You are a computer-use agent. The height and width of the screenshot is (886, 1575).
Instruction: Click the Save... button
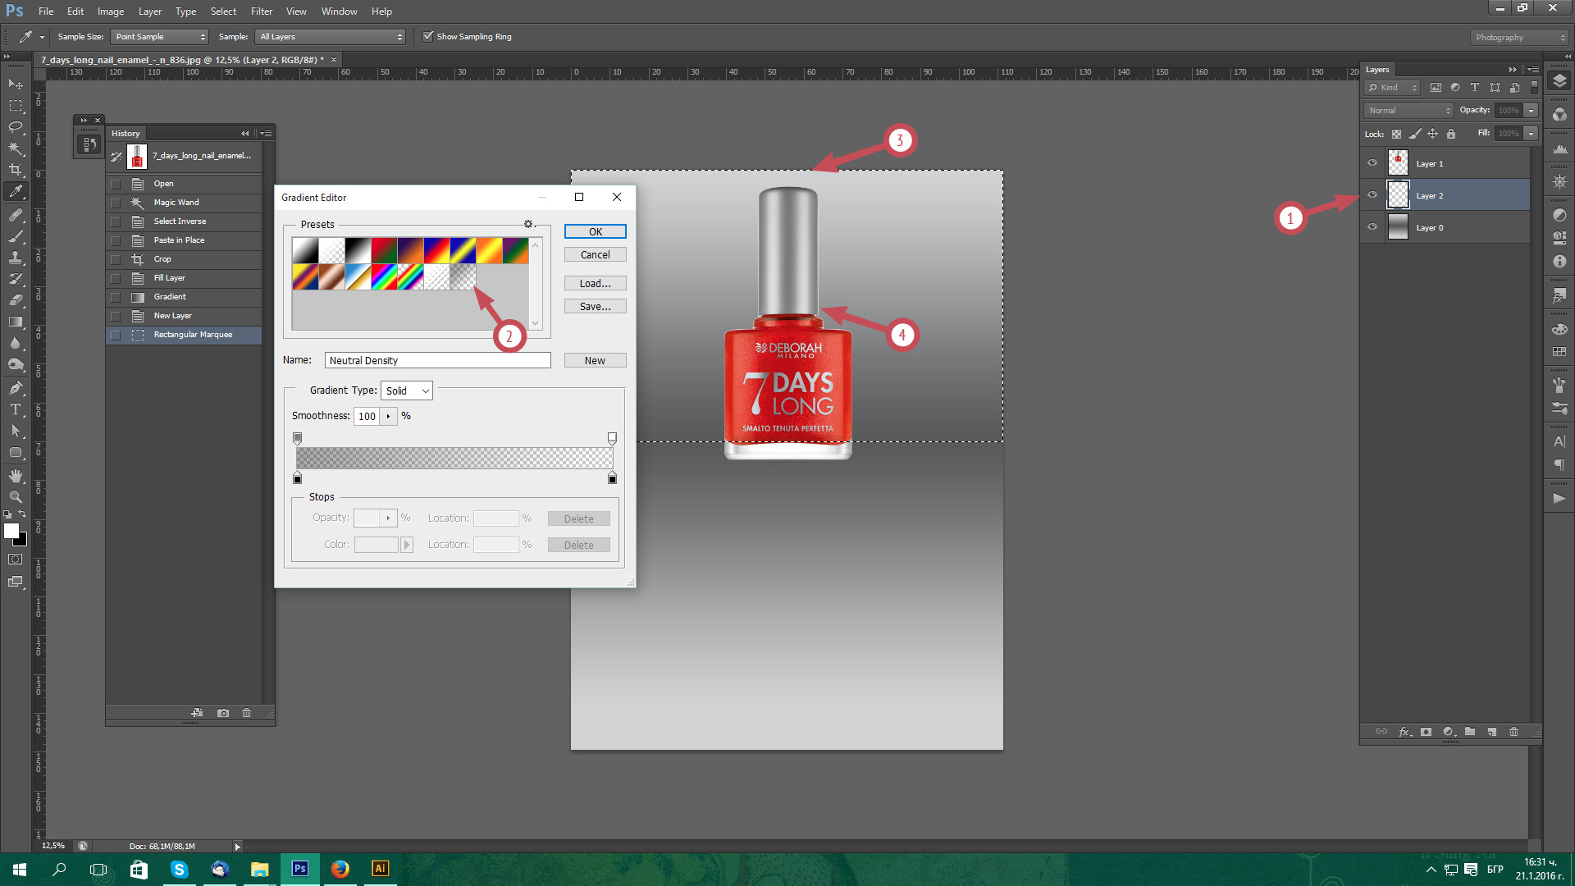[x=596, y=307]
